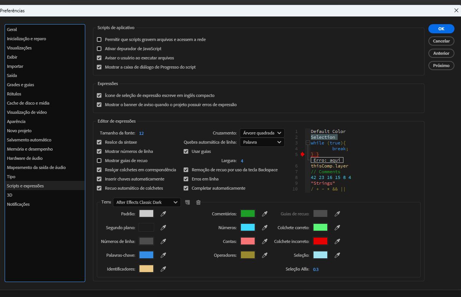Toggle Realçar colchetes em correspondência
Screen dimensions: 461x297
click(x=99, y=170)
